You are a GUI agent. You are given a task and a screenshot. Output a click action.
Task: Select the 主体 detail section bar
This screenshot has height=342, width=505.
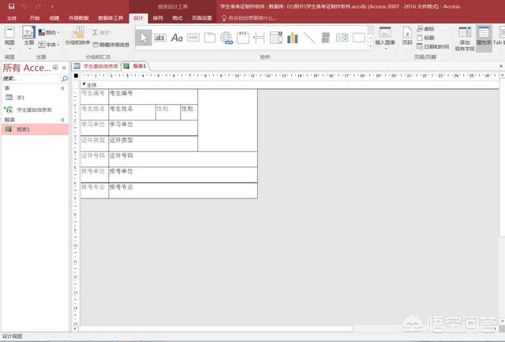pyautogui.click(x=290, y=85)
